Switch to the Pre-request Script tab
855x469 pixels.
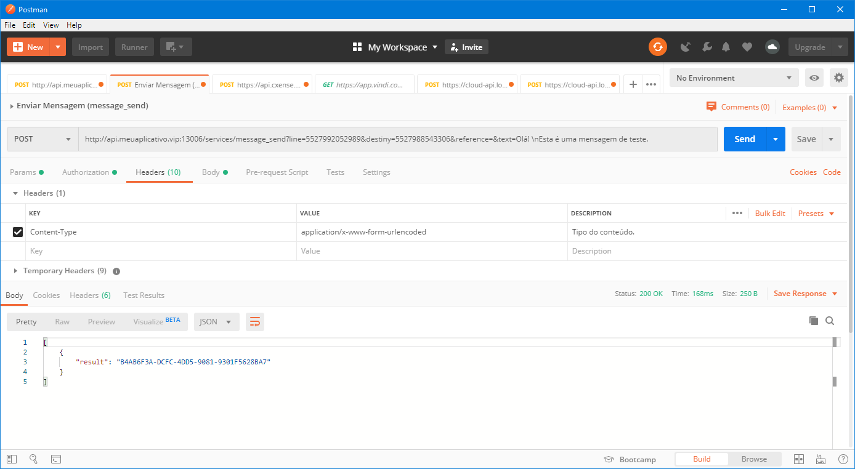point(277,172)
